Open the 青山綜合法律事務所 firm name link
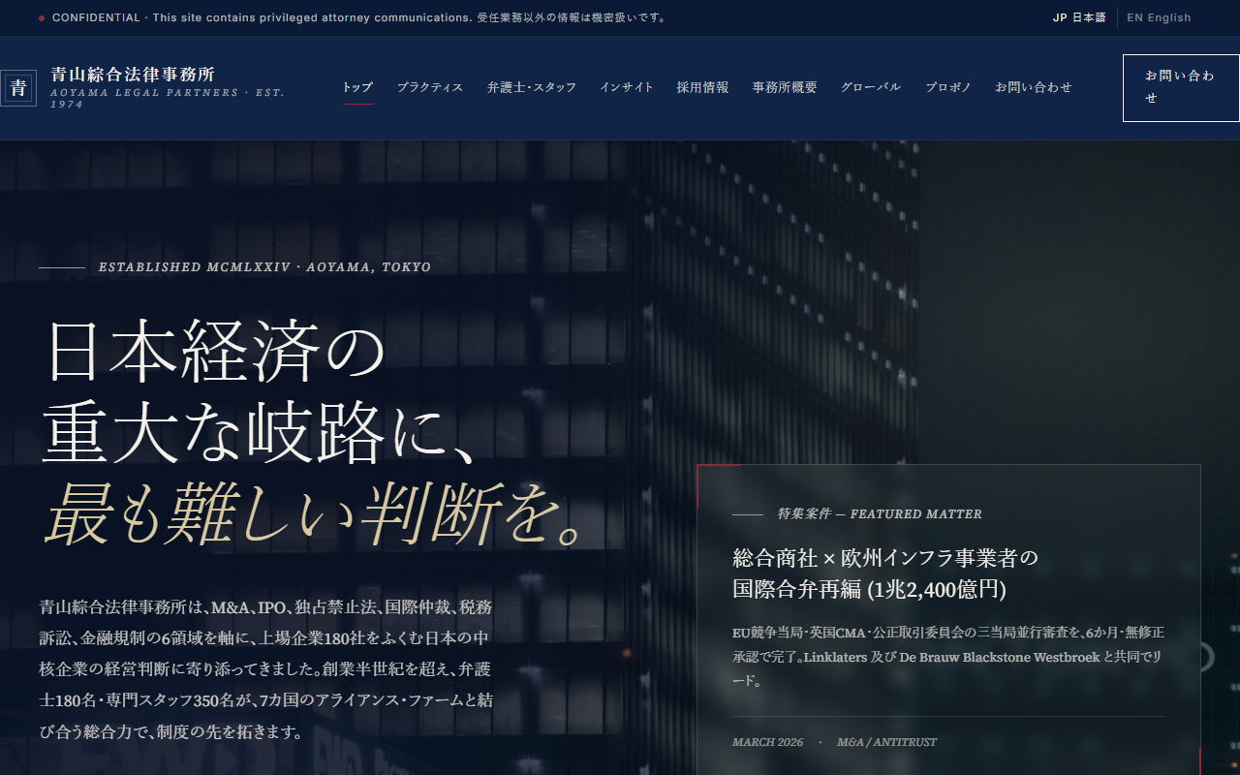 coord(133,75)
